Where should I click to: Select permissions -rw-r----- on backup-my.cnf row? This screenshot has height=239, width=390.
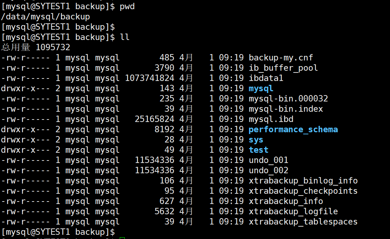click(26, 58)
